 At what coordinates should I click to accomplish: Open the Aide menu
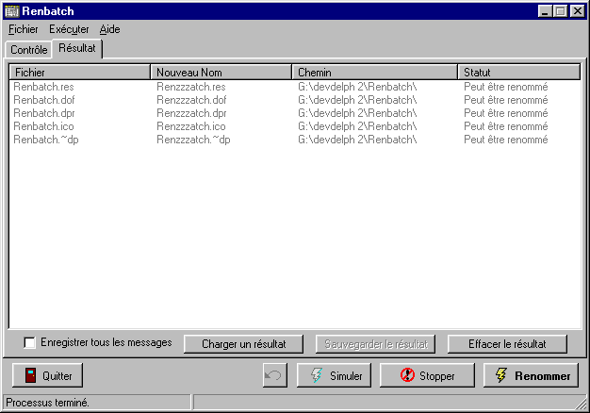click(x=109, y=29)
